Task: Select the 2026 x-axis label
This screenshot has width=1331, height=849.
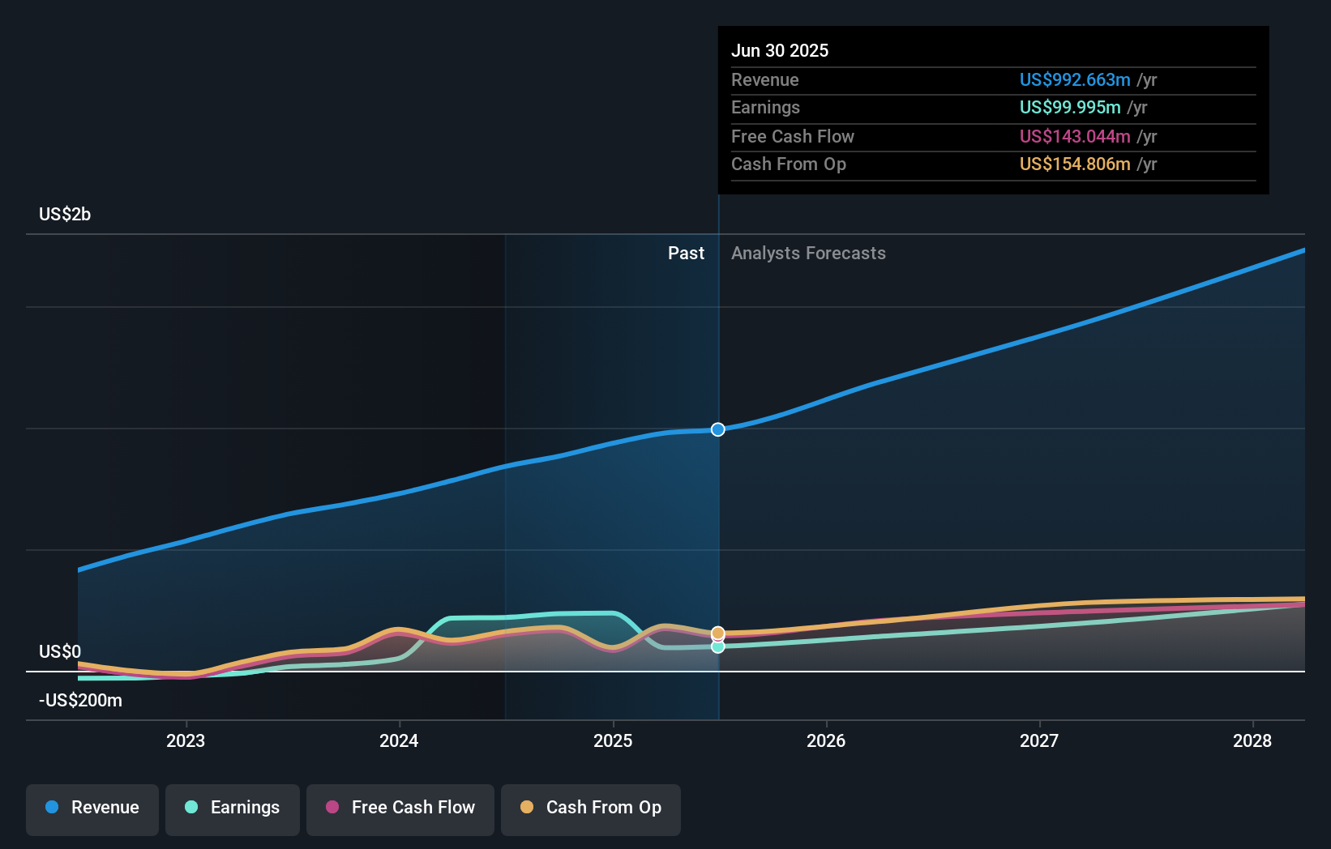Action: pos(826,740)
